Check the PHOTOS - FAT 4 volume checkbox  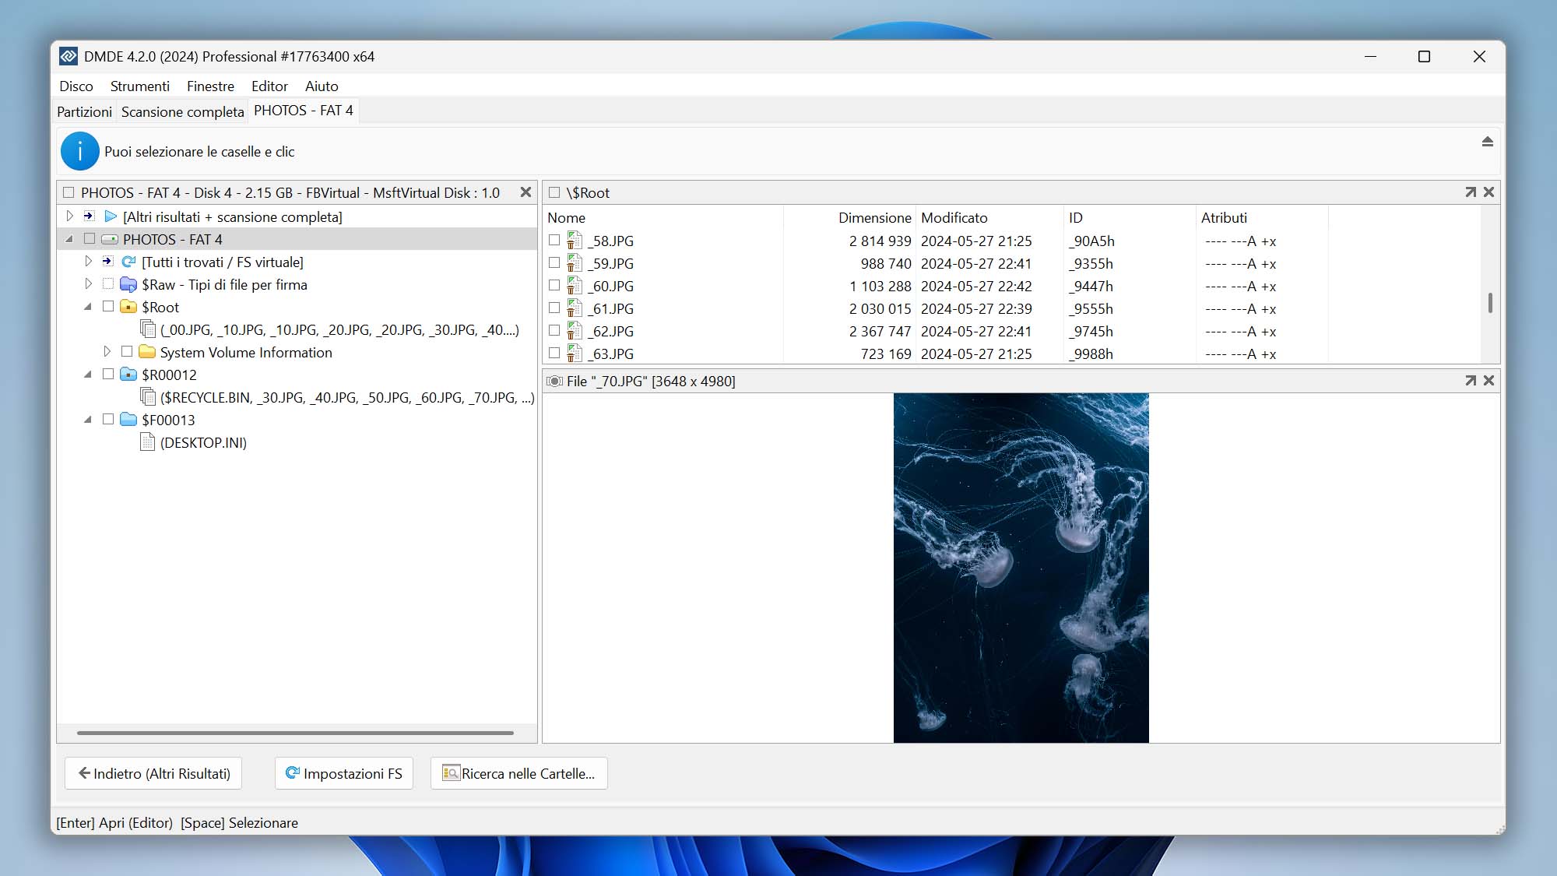tap(90, 239)
